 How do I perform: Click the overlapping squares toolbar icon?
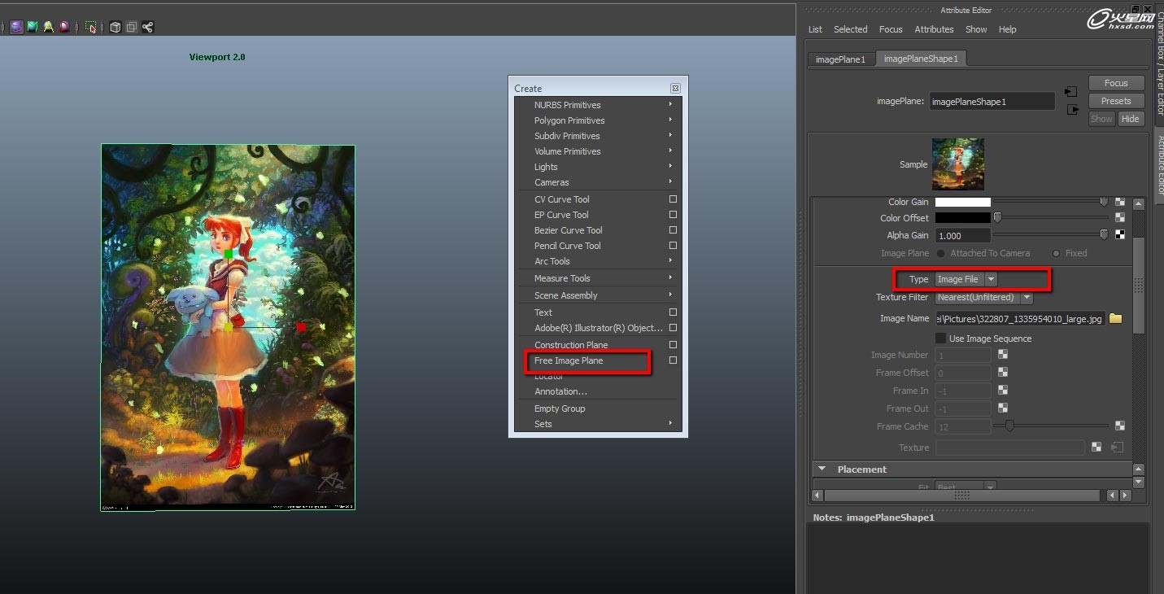131,27
